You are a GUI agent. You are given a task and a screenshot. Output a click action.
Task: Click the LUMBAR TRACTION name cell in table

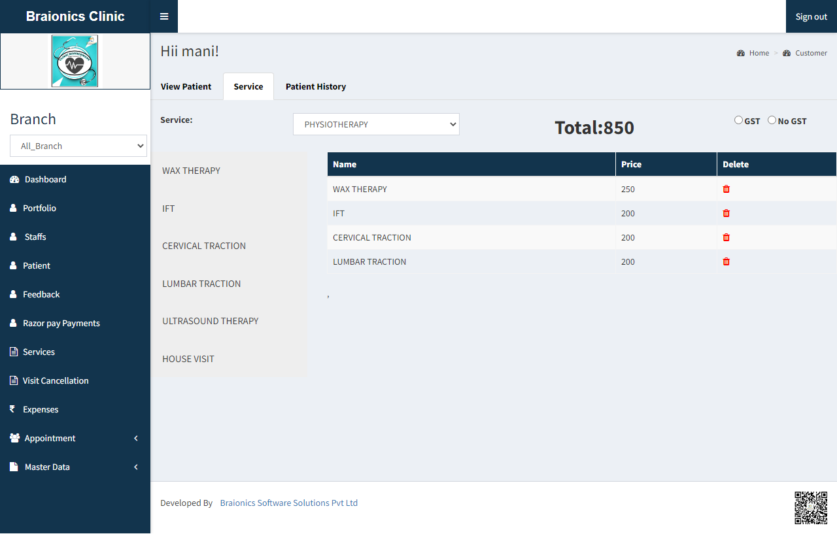471,261
